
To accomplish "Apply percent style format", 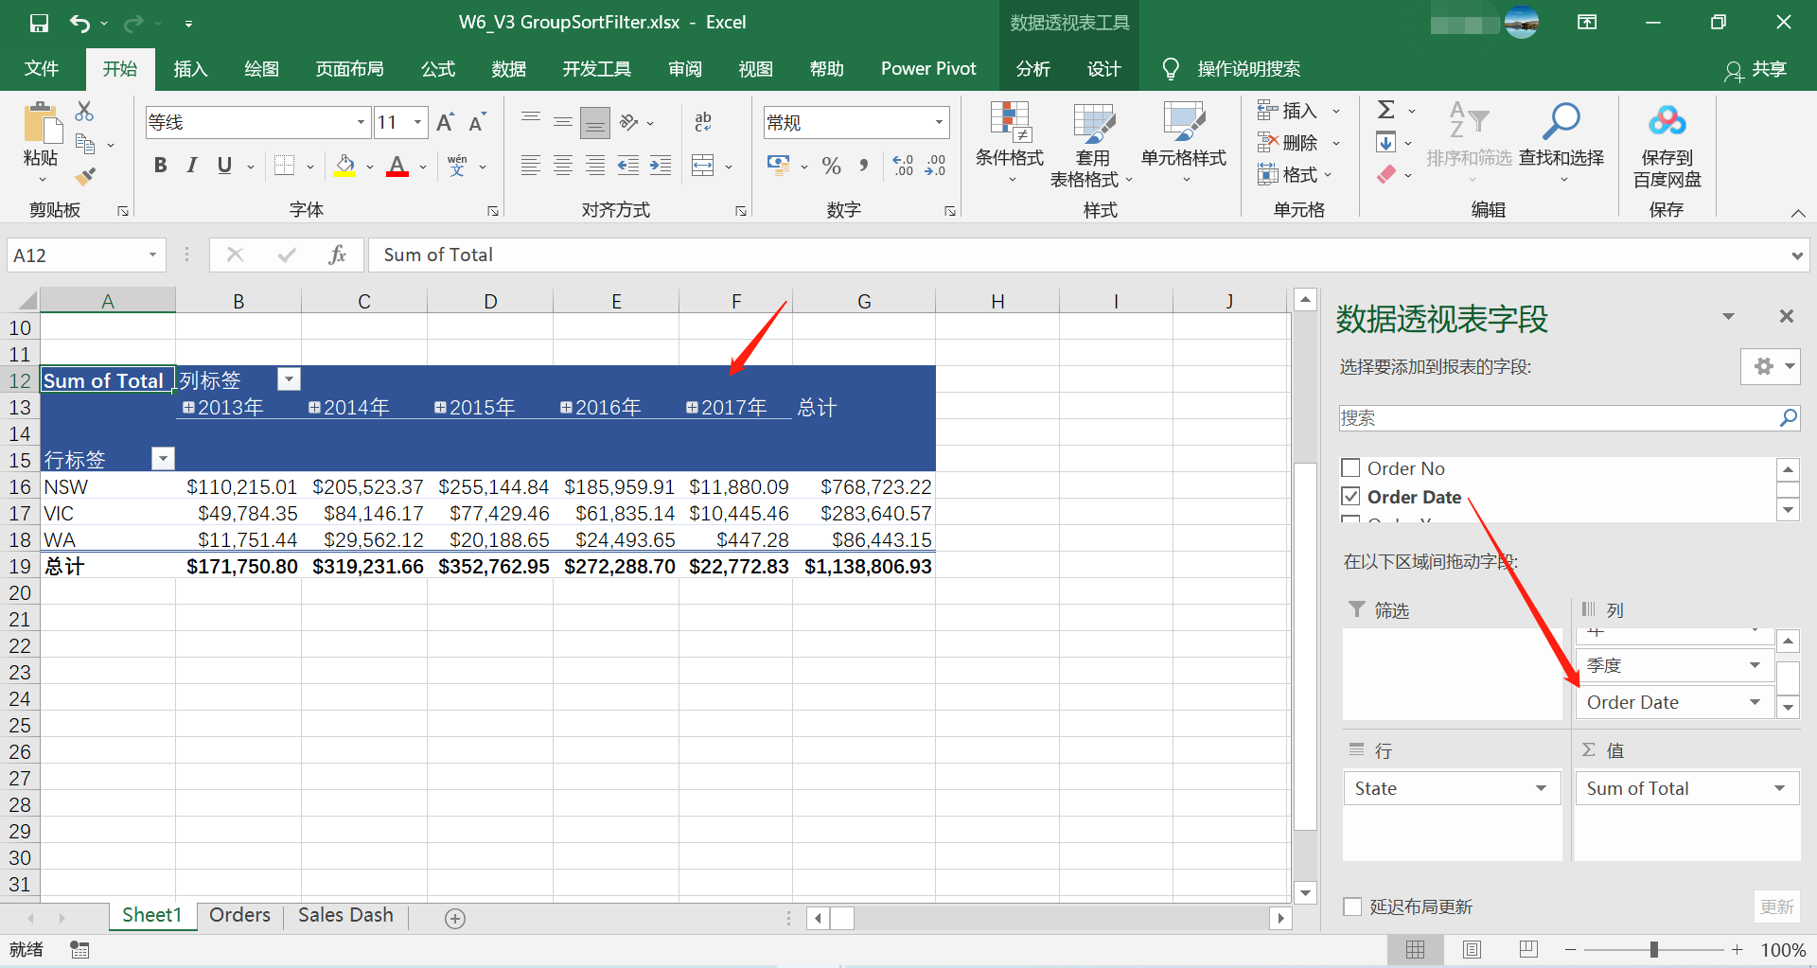I will click(x=831, y=166).
